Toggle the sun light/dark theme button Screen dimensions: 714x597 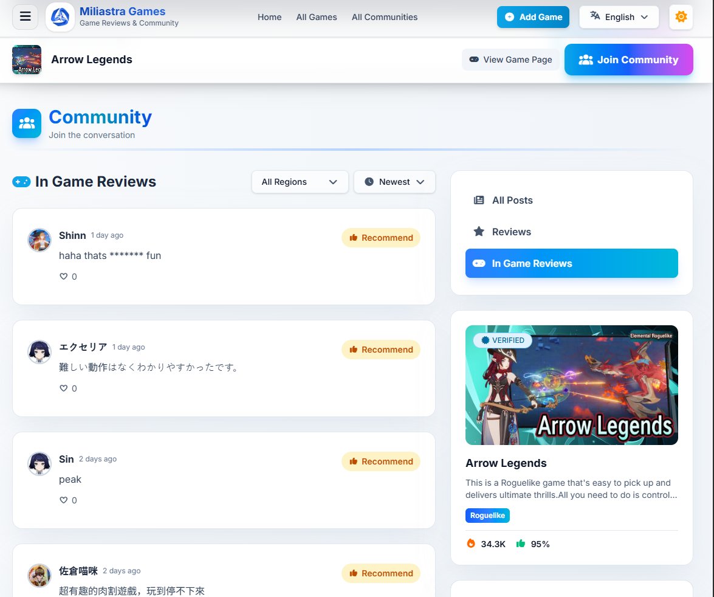tap(681, 17)
